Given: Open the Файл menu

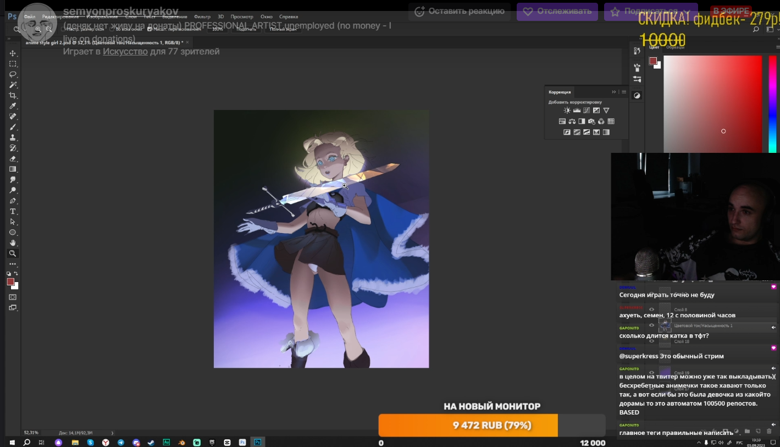Looking at the screenshot, I should click(x=30, y=17).
